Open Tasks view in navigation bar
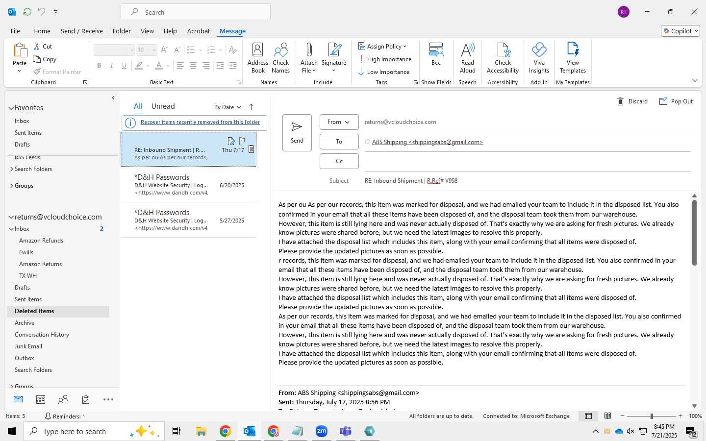 pyautogui.click(x=86, y=399)
